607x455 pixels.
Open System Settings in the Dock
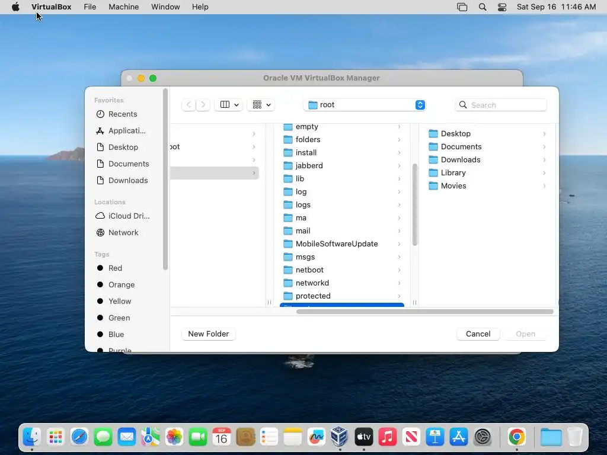(483, 437)
